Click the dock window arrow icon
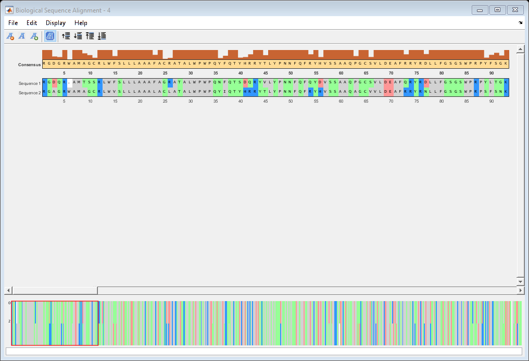Screen dimensions: 529x361 click(520, 22)
